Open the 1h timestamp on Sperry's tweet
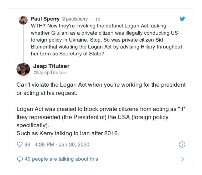The image size is (202, 175). (98, 19)
